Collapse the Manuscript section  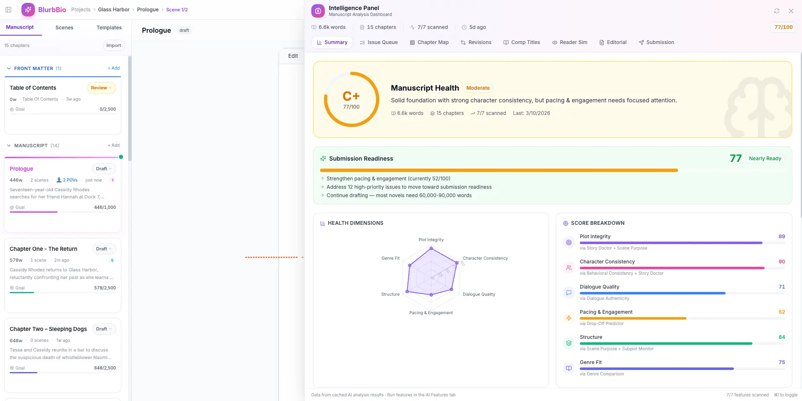pyautogui.click(x=9, y=146)
